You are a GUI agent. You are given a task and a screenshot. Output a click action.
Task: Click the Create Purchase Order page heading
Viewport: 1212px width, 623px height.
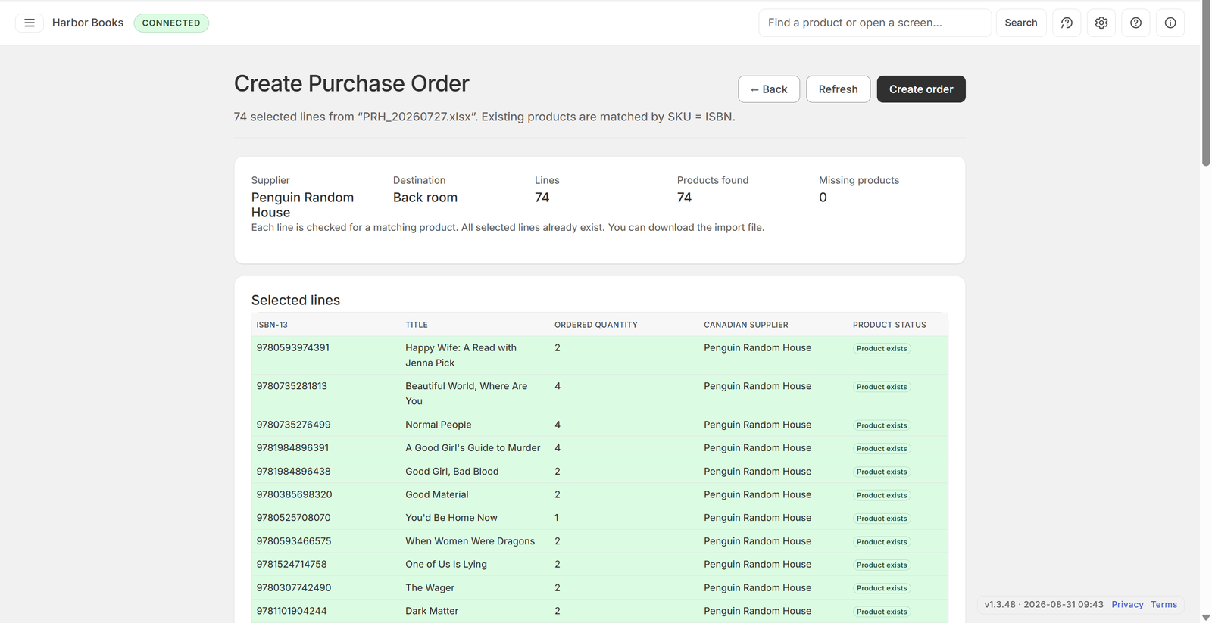(x=351, y=83)
